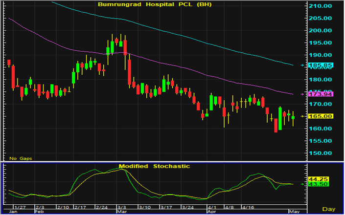
Task: Click the yellow arrow marker beside 165.00
Action: tap(303, 116)
